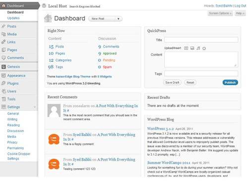Click Syed Balkhi avatar on Testing comment
248x181 pixels.
coord(54,164)
